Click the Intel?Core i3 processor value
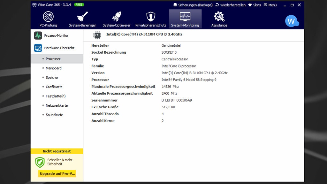This screenshot has width=327, height=184. pyautogui.click(x=179, y=66)
